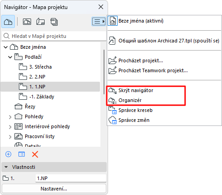The image size is (222, 195).
Task: Collapse the Beze jména root node
Action: 5,47
